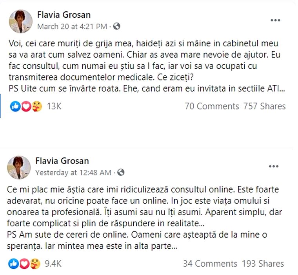Open the "March 20 at 4:21 PM" timestamp

pyautogui.click(x=72, y=27)
